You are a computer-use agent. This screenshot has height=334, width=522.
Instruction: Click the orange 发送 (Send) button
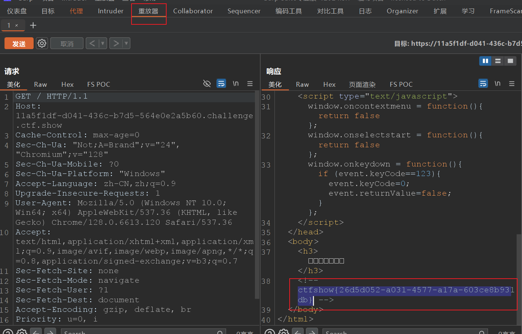click(x=19, y=44)
